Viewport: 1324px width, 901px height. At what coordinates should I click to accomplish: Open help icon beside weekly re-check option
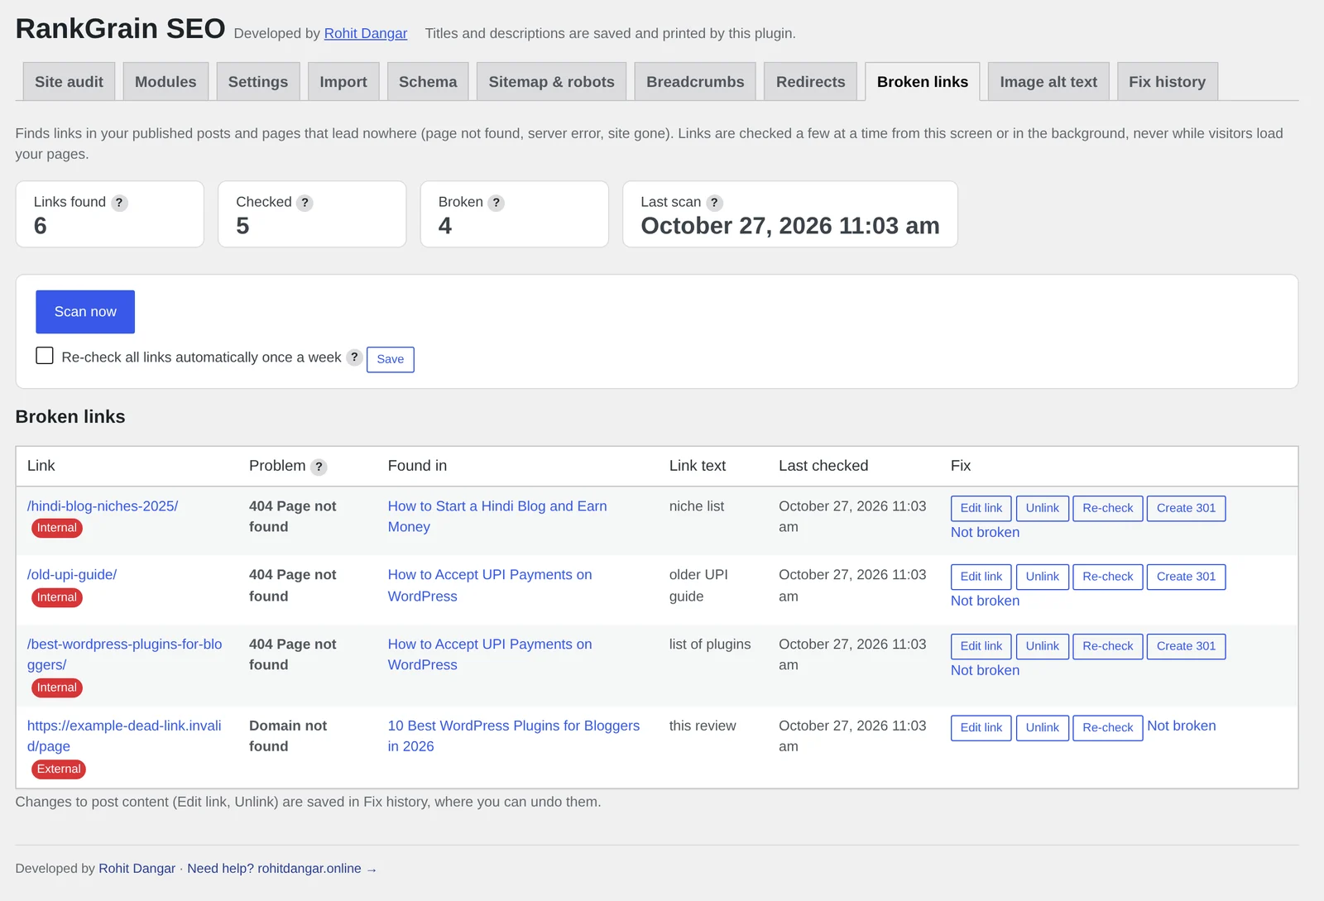click(x=354, y=357)
